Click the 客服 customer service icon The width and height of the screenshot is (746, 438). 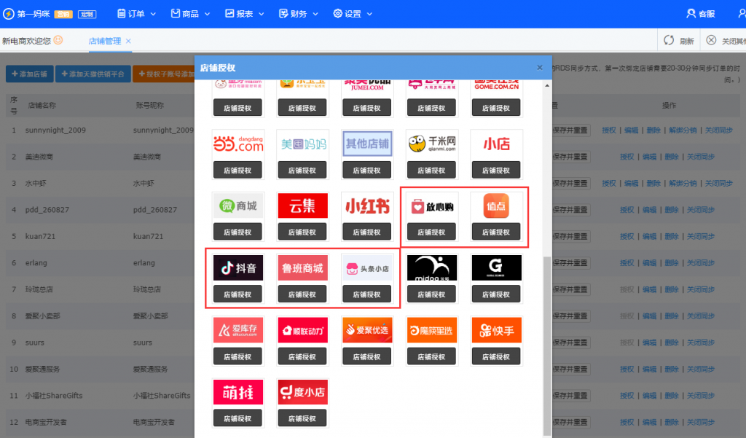(x=691, y=13)
